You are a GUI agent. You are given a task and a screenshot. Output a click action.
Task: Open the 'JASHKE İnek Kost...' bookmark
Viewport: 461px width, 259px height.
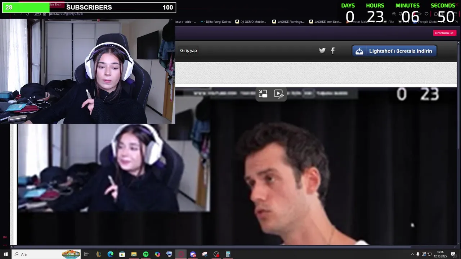coord(325,22)
